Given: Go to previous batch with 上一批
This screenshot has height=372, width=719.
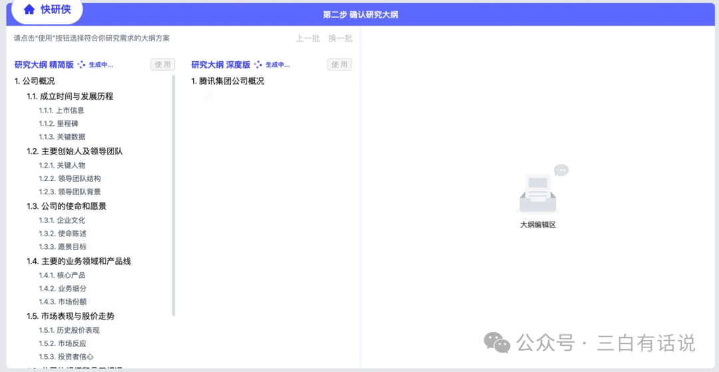Looking at the screenshot, I should coord(308,39).
